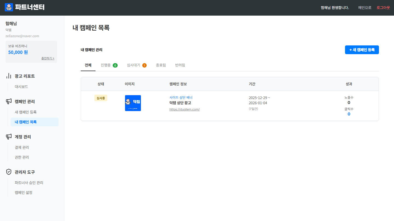
Task: Open the 덕템 campaign banner thumbnail
Action: point(133,103)
